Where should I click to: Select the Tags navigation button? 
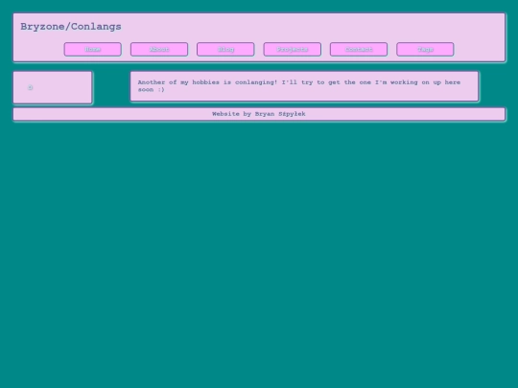click(x=425, y=49)
